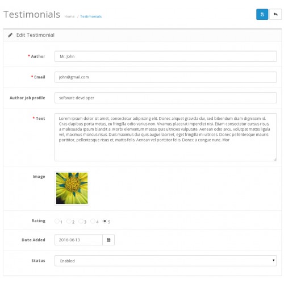The height and width of the screenshot is (284, 284).
Task: Click the Email input field
Action: [166, 77]
